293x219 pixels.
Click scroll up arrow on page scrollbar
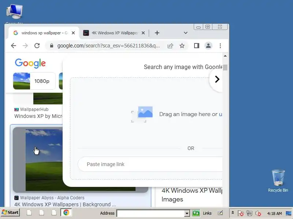click(225, 56)
